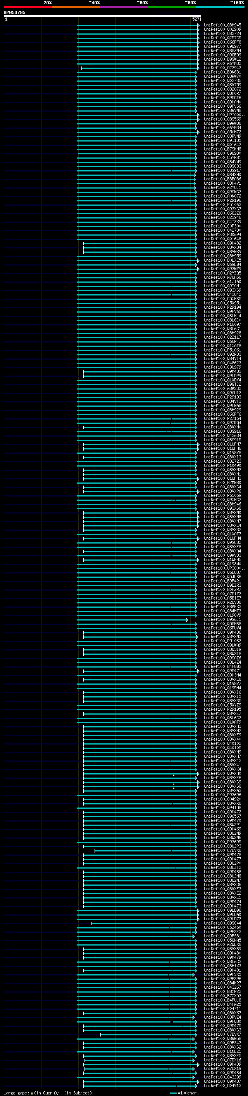This screenshot has width=248, height=1096.
Task: Click the 527 query length marker
Action: click(196, 19)
